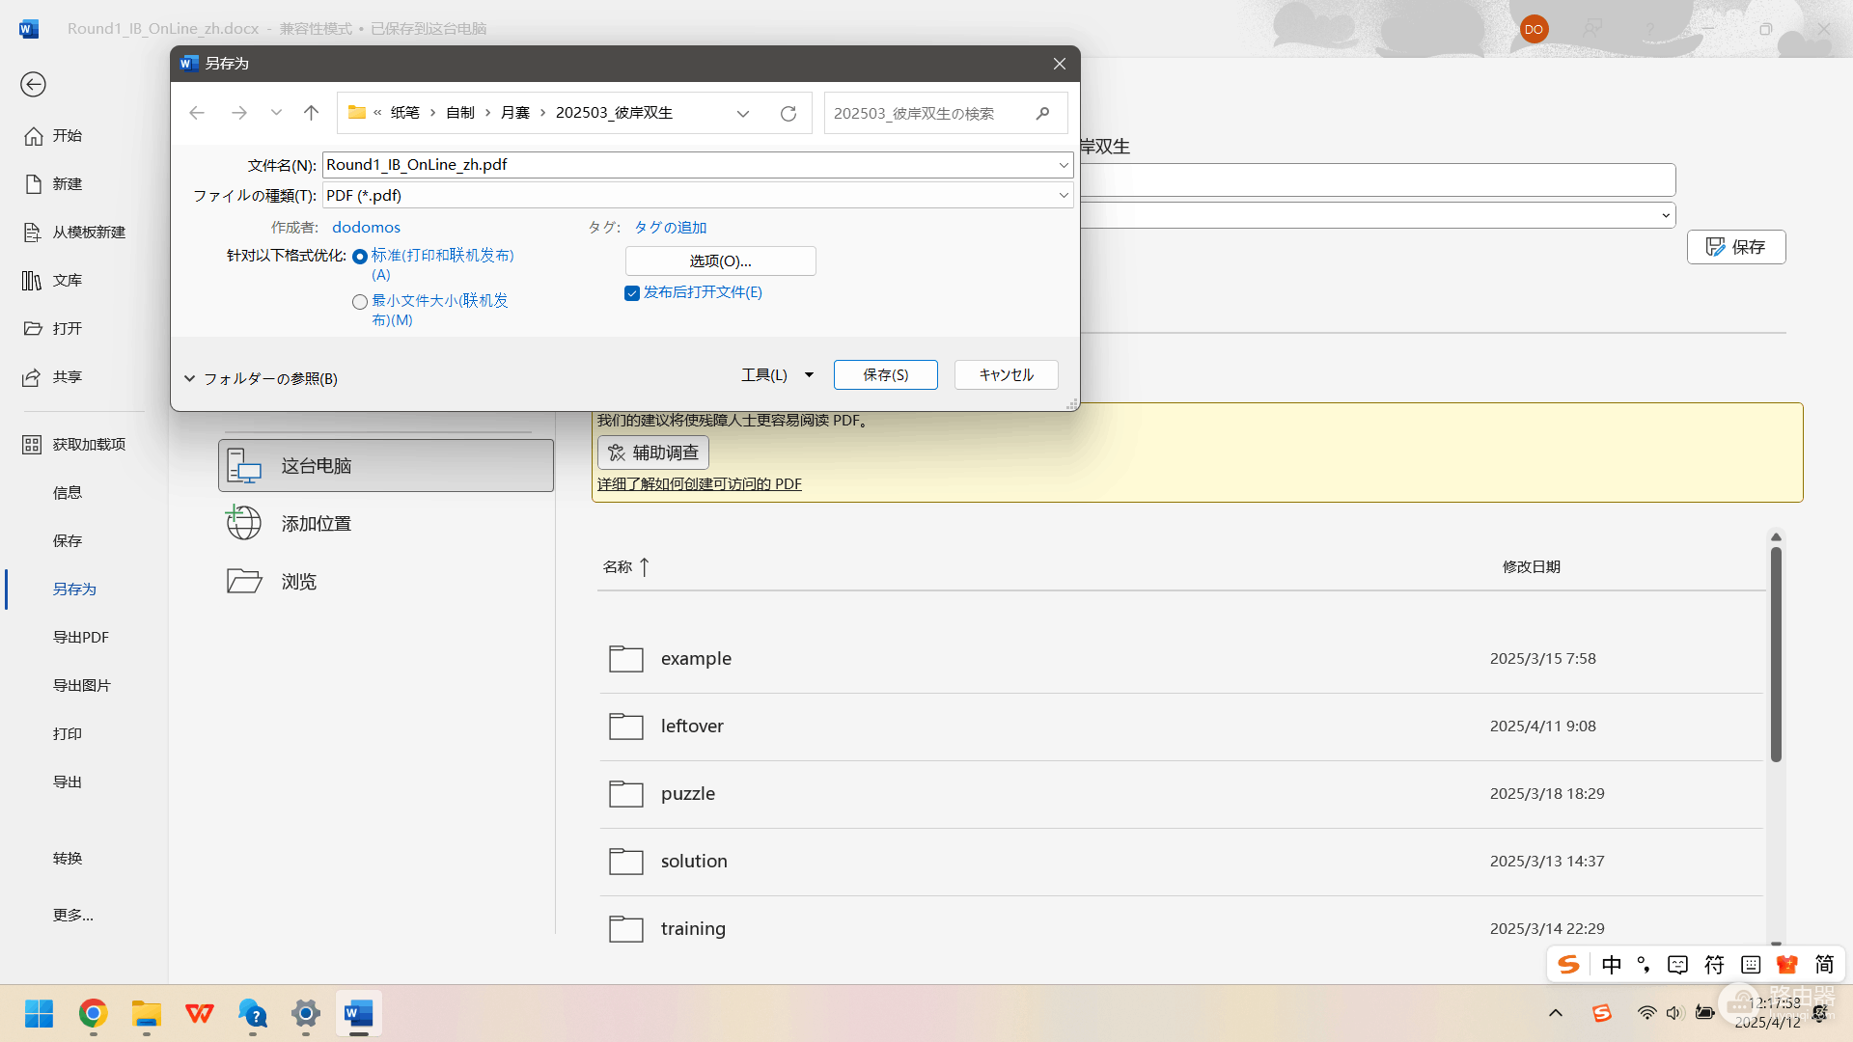Viewport: 1853px width, 1042px height.
Task: Select 打印 in the left sidebar
Action: pyautogui.click(x=68, y=733)
